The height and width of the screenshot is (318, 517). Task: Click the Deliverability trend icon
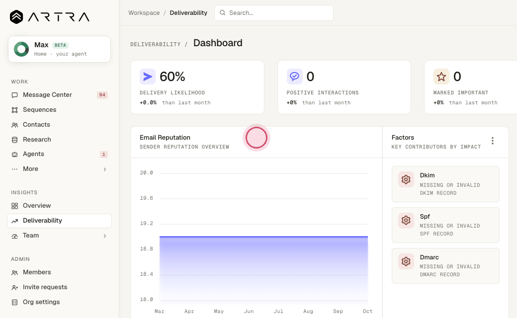[x=14, y=221]
